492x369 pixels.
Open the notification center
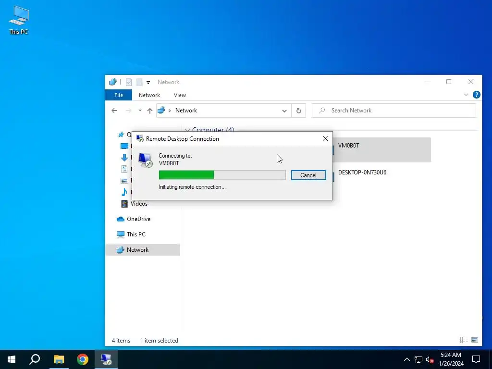476,359
